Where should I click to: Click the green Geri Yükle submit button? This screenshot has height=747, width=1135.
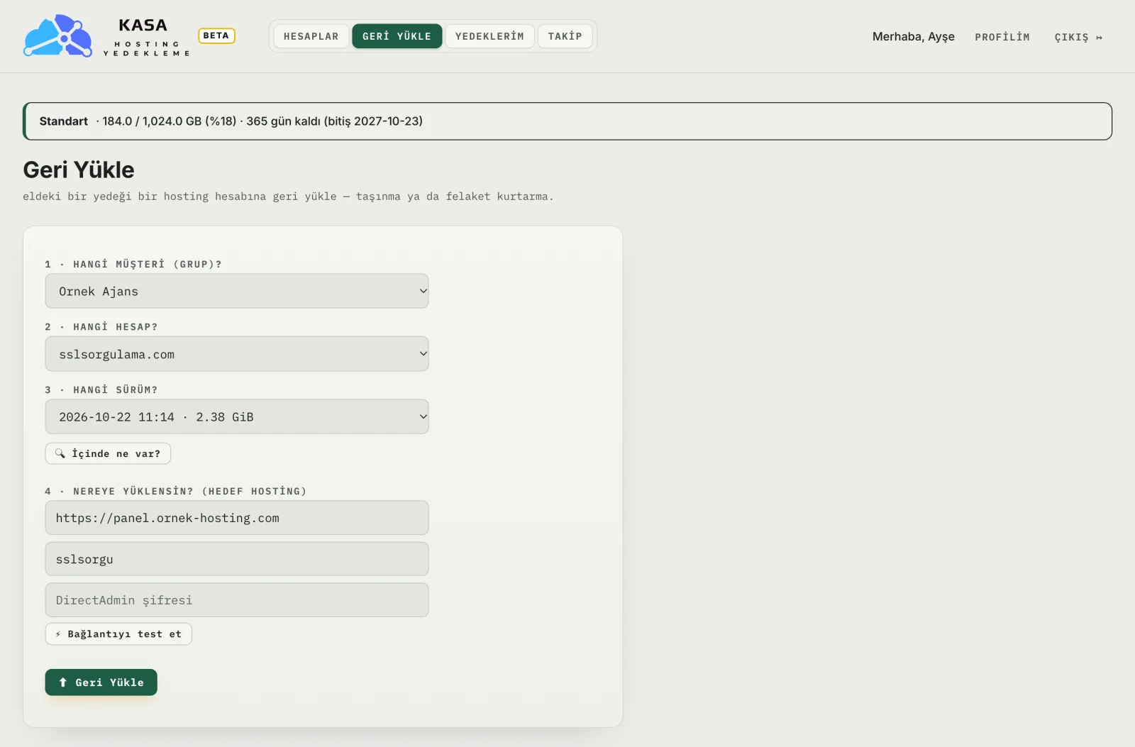point(101,682)
